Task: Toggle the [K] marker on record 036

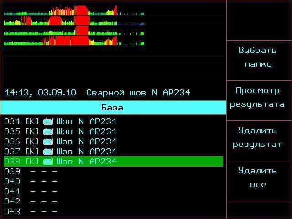Action: coord(32,141)
